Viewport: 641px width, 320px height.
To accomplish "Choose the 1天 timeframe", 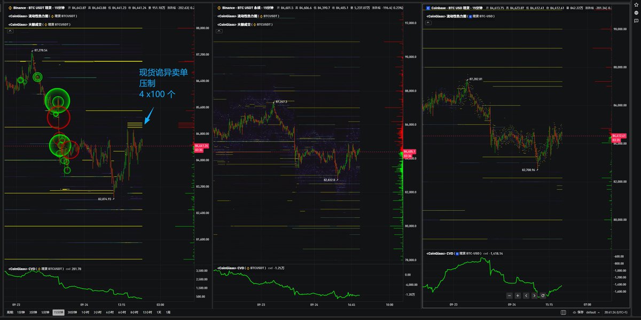I will click(160, 312).
